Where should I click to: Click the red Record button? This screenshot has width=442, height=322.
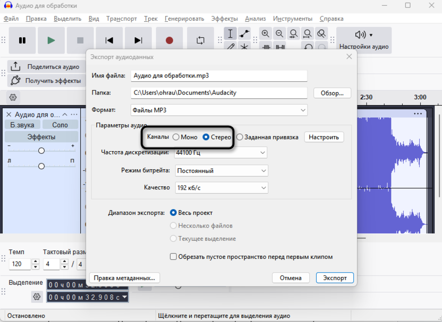[169, 40]
